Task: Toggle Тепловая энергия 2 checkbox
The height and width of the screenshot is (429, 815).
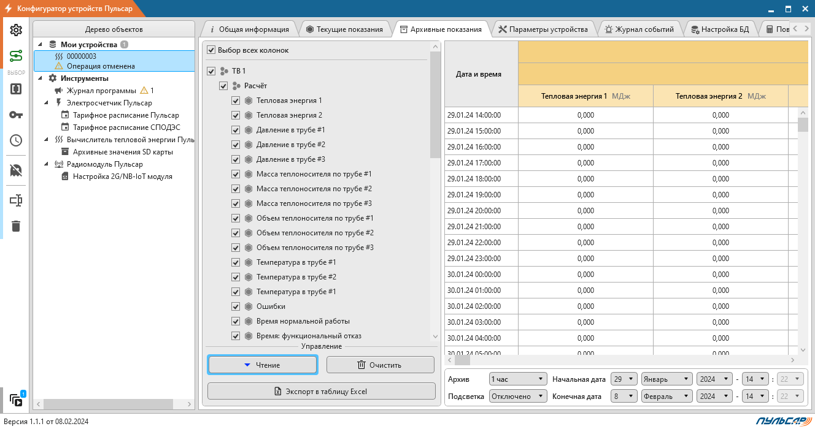Action: [236, 115]
